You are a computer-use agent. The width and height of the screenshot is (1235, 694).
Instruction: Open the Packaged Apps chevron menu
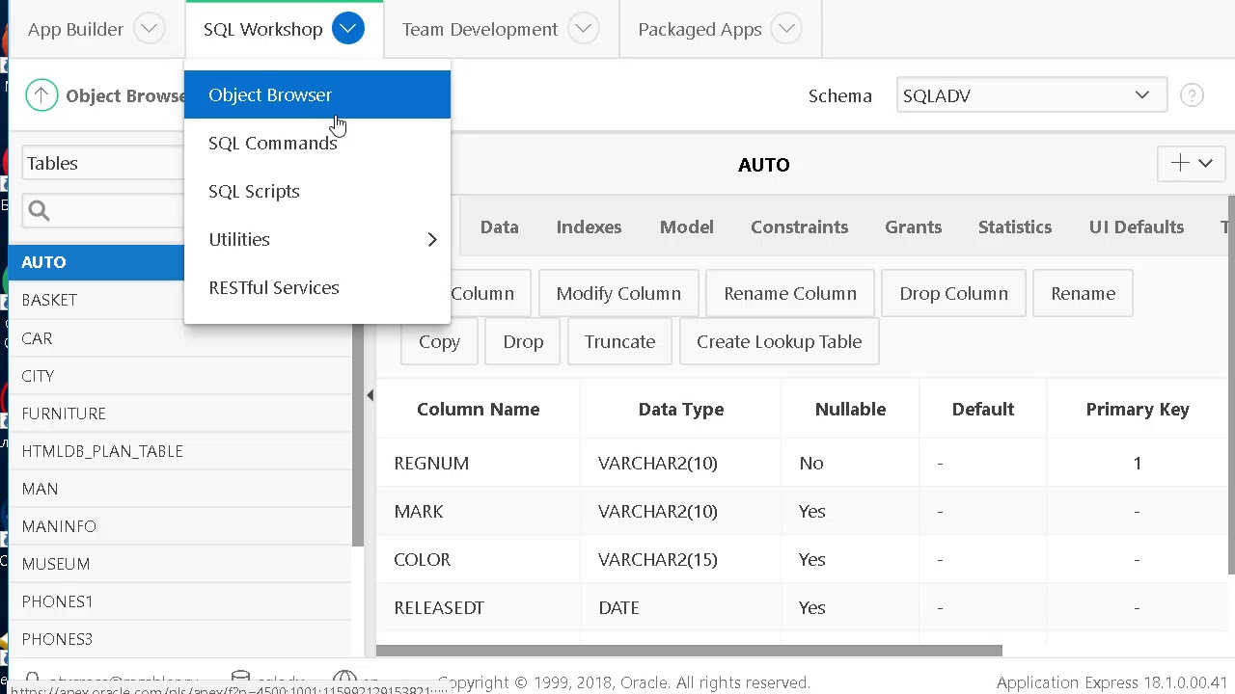(786, 29)
